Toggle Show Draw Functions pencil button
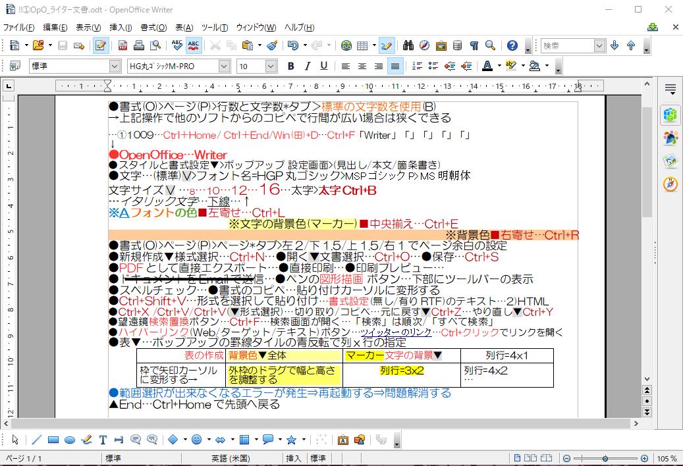Image resolution: width=683 pixels, height=466 pixels. 386,45
